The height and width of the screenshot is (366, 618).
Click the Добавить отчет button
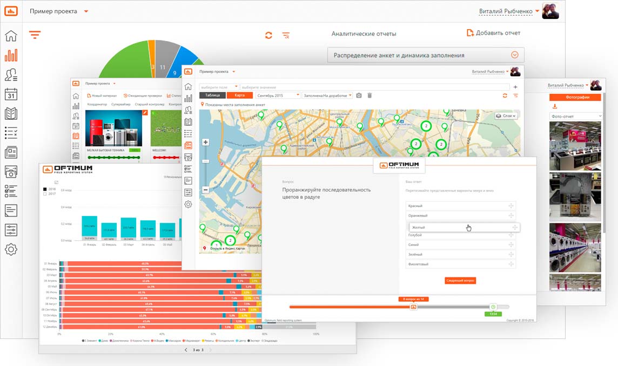(493, 33)
